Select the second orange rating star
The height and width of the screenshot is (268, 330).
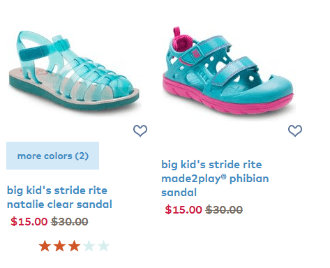click(x=59, y=246)
